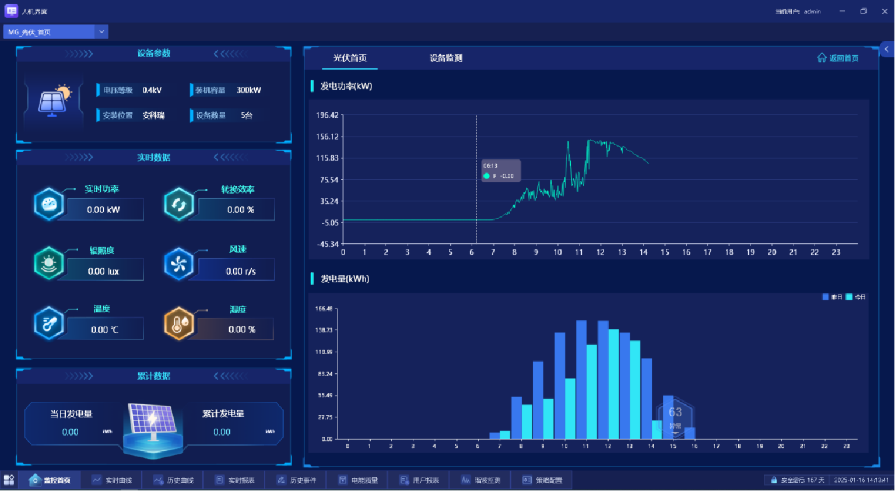This screenshot has width=895, height=491.
Task: Open the 监控首页 bottom tab
Action: (x=50, y=480)
